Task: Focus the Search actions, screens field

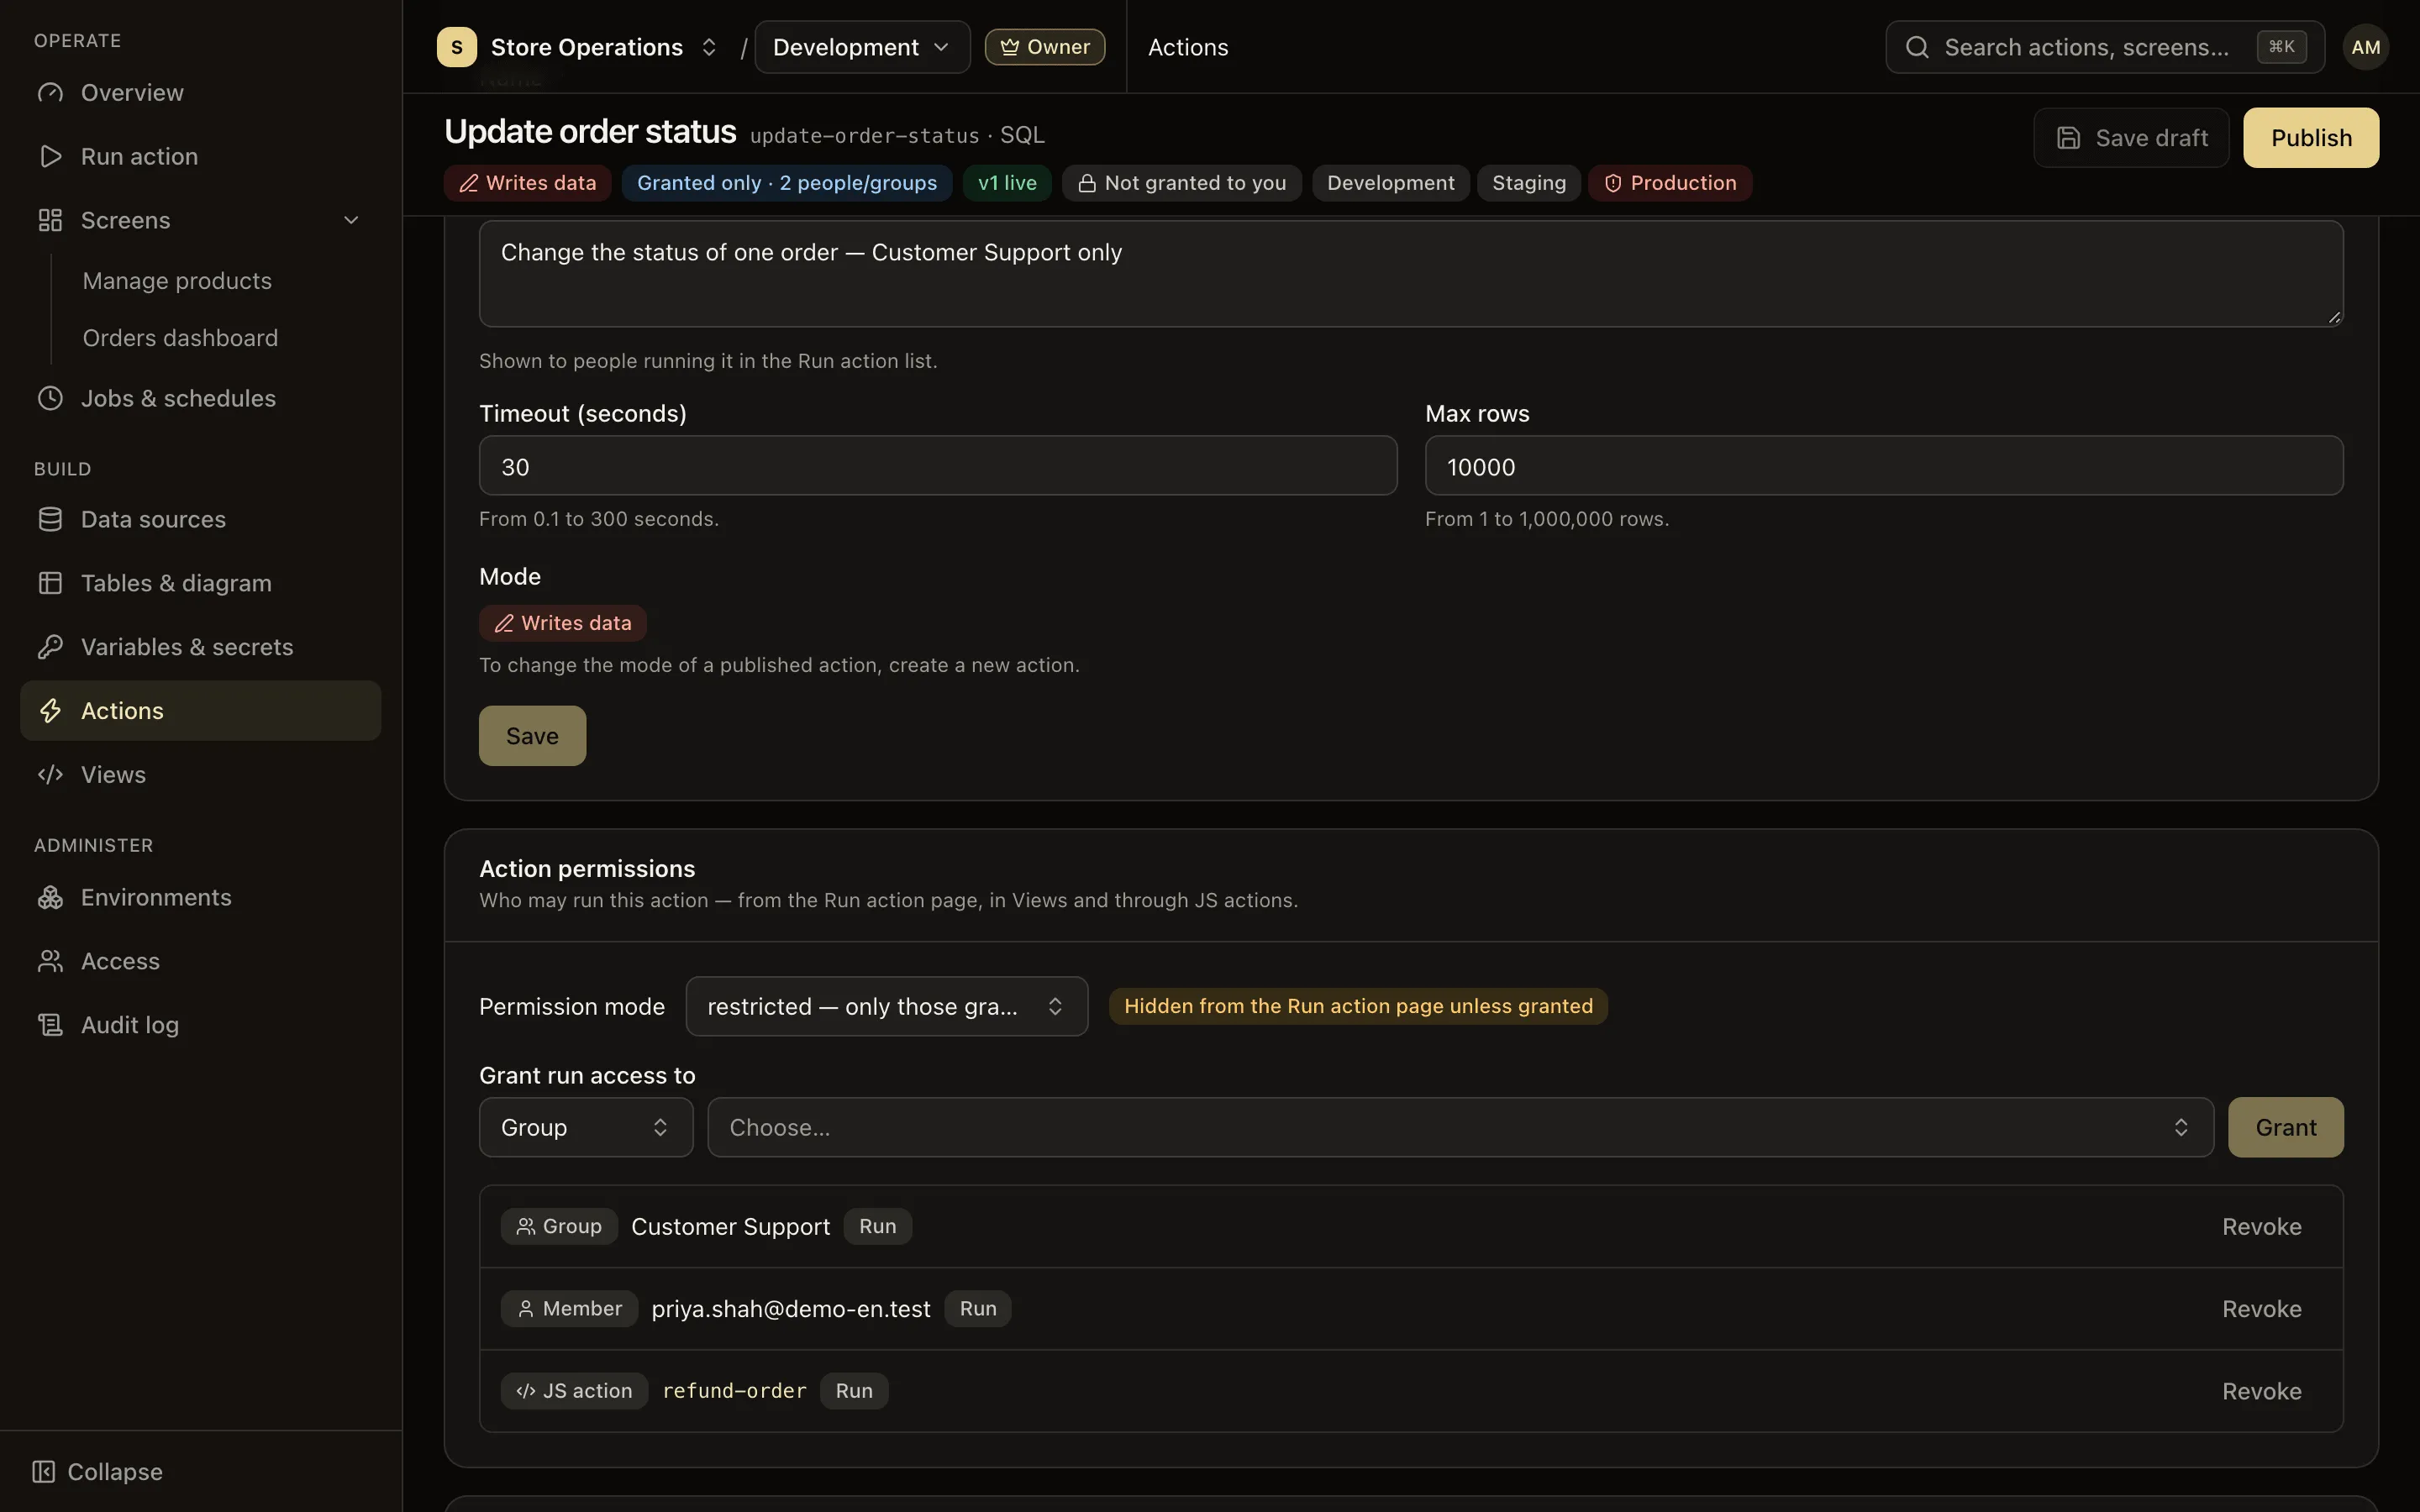Action: coord(2105,47)
